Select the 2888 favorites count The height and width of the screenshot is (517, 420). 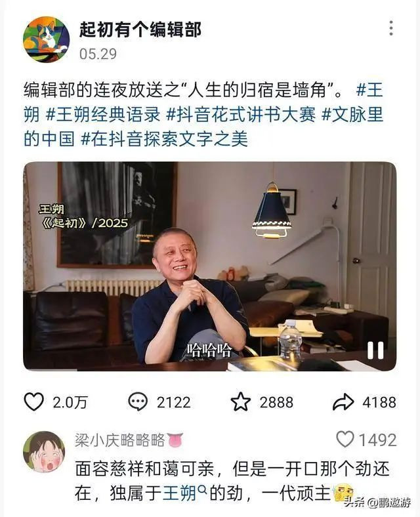click(x=276, y=402)
